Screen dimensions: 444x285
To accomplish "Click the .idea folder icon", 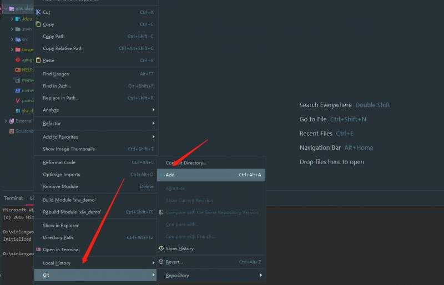I will coord(18,19).
